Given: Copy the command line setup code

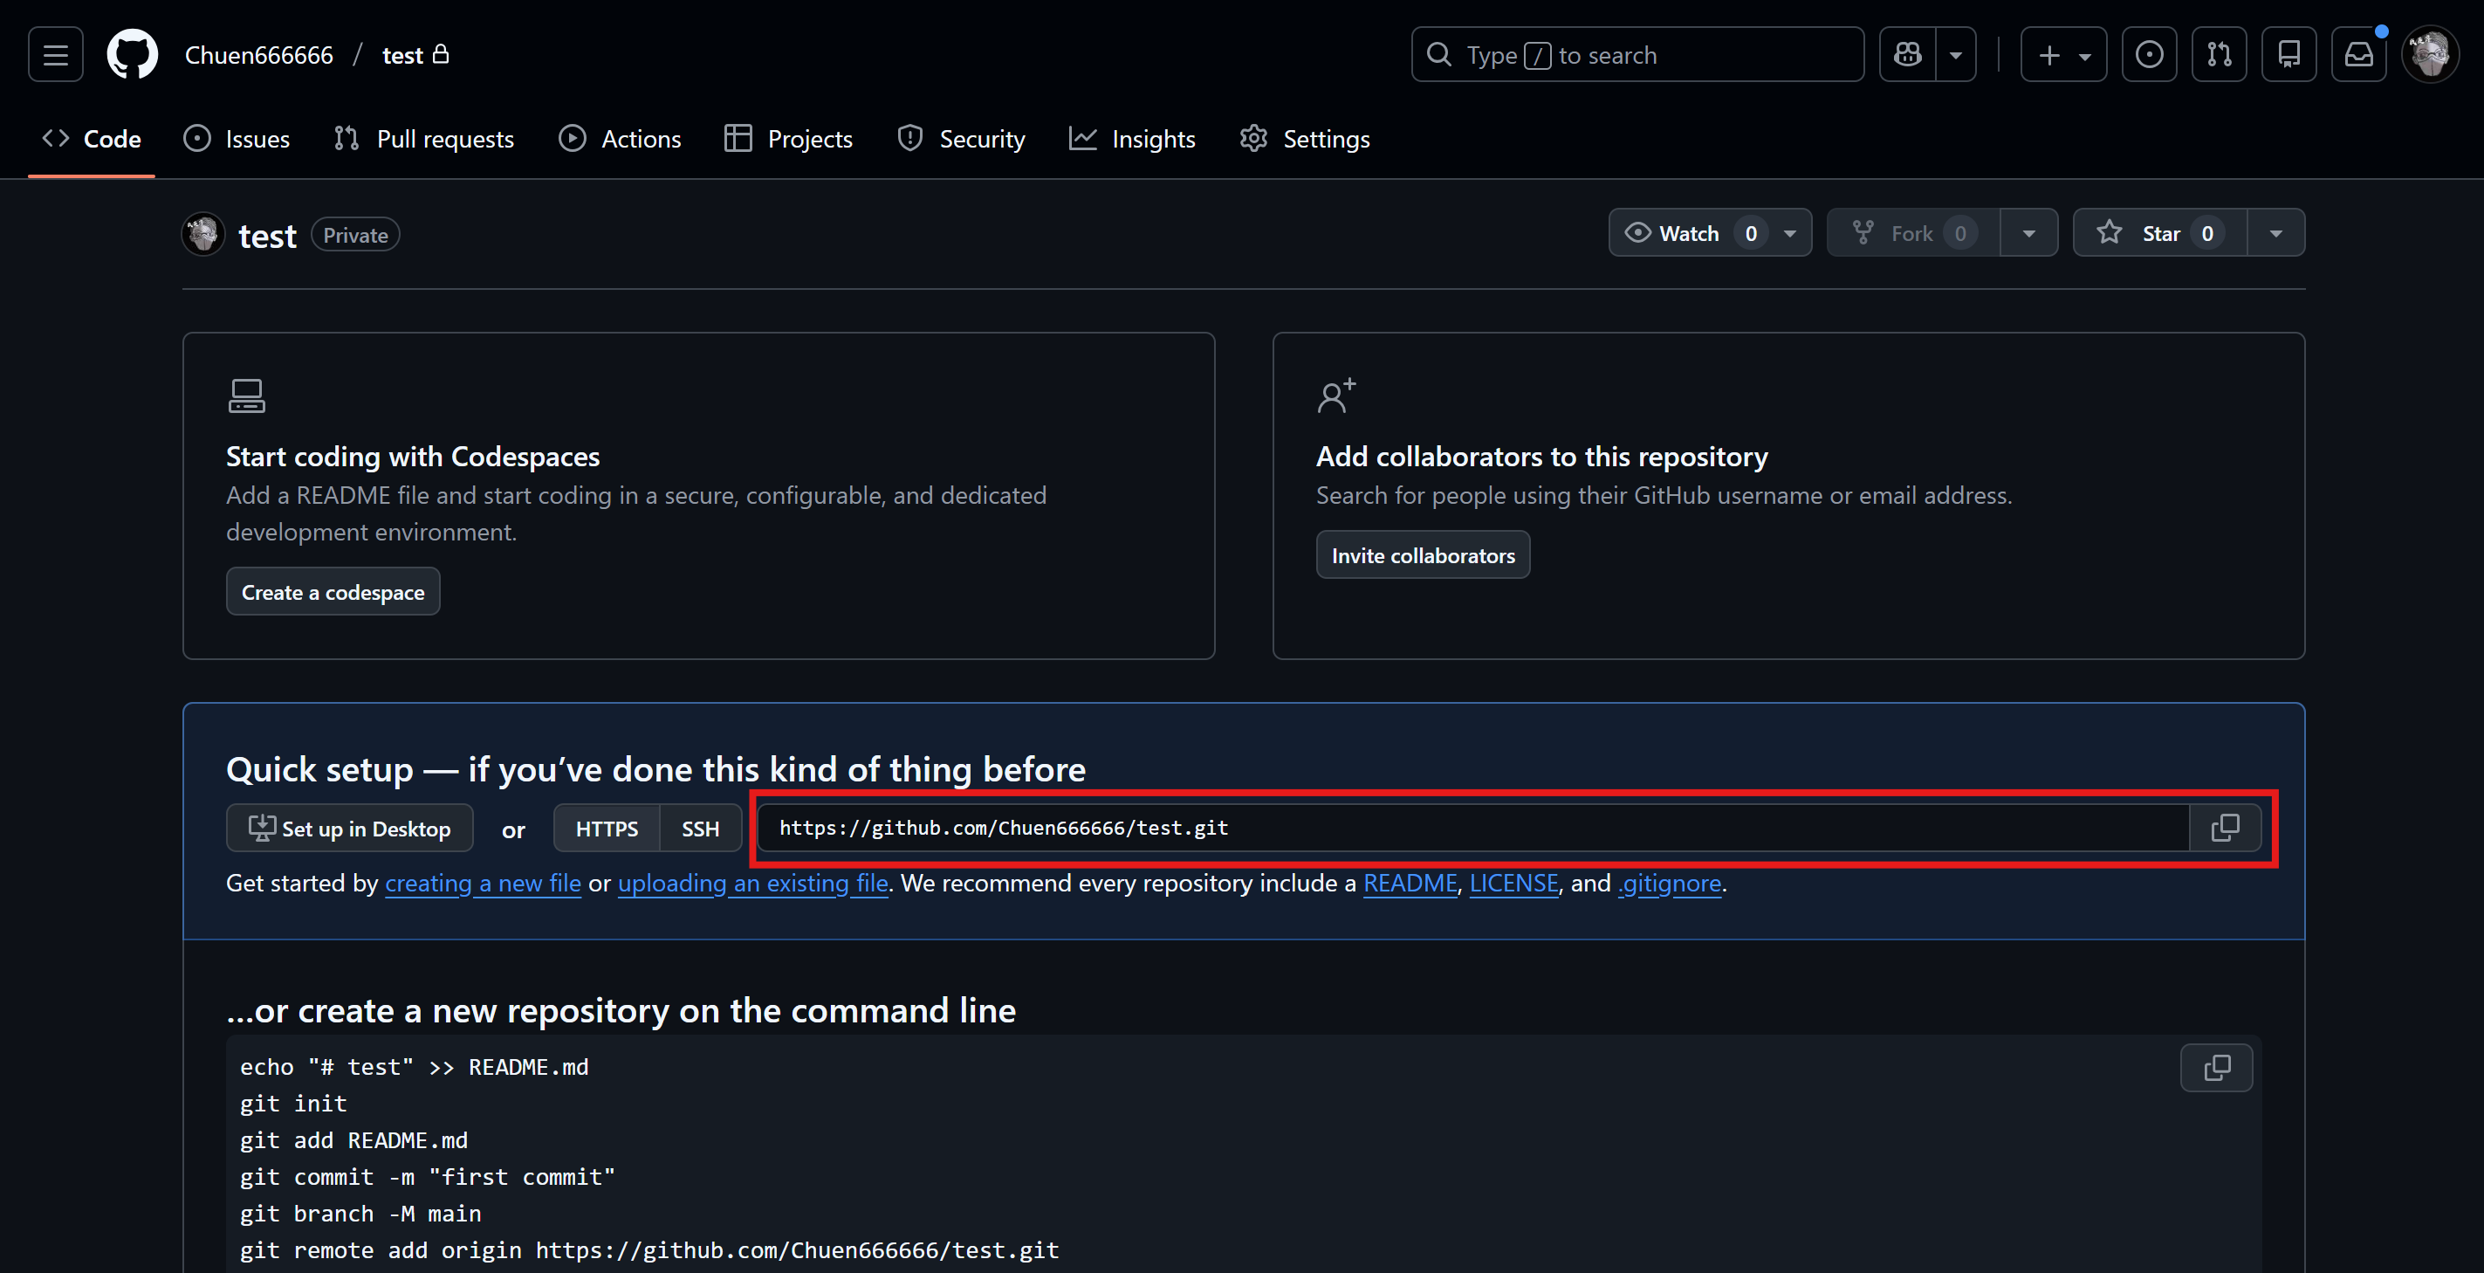Looking at the screenshot, I should point(2216,1068).
